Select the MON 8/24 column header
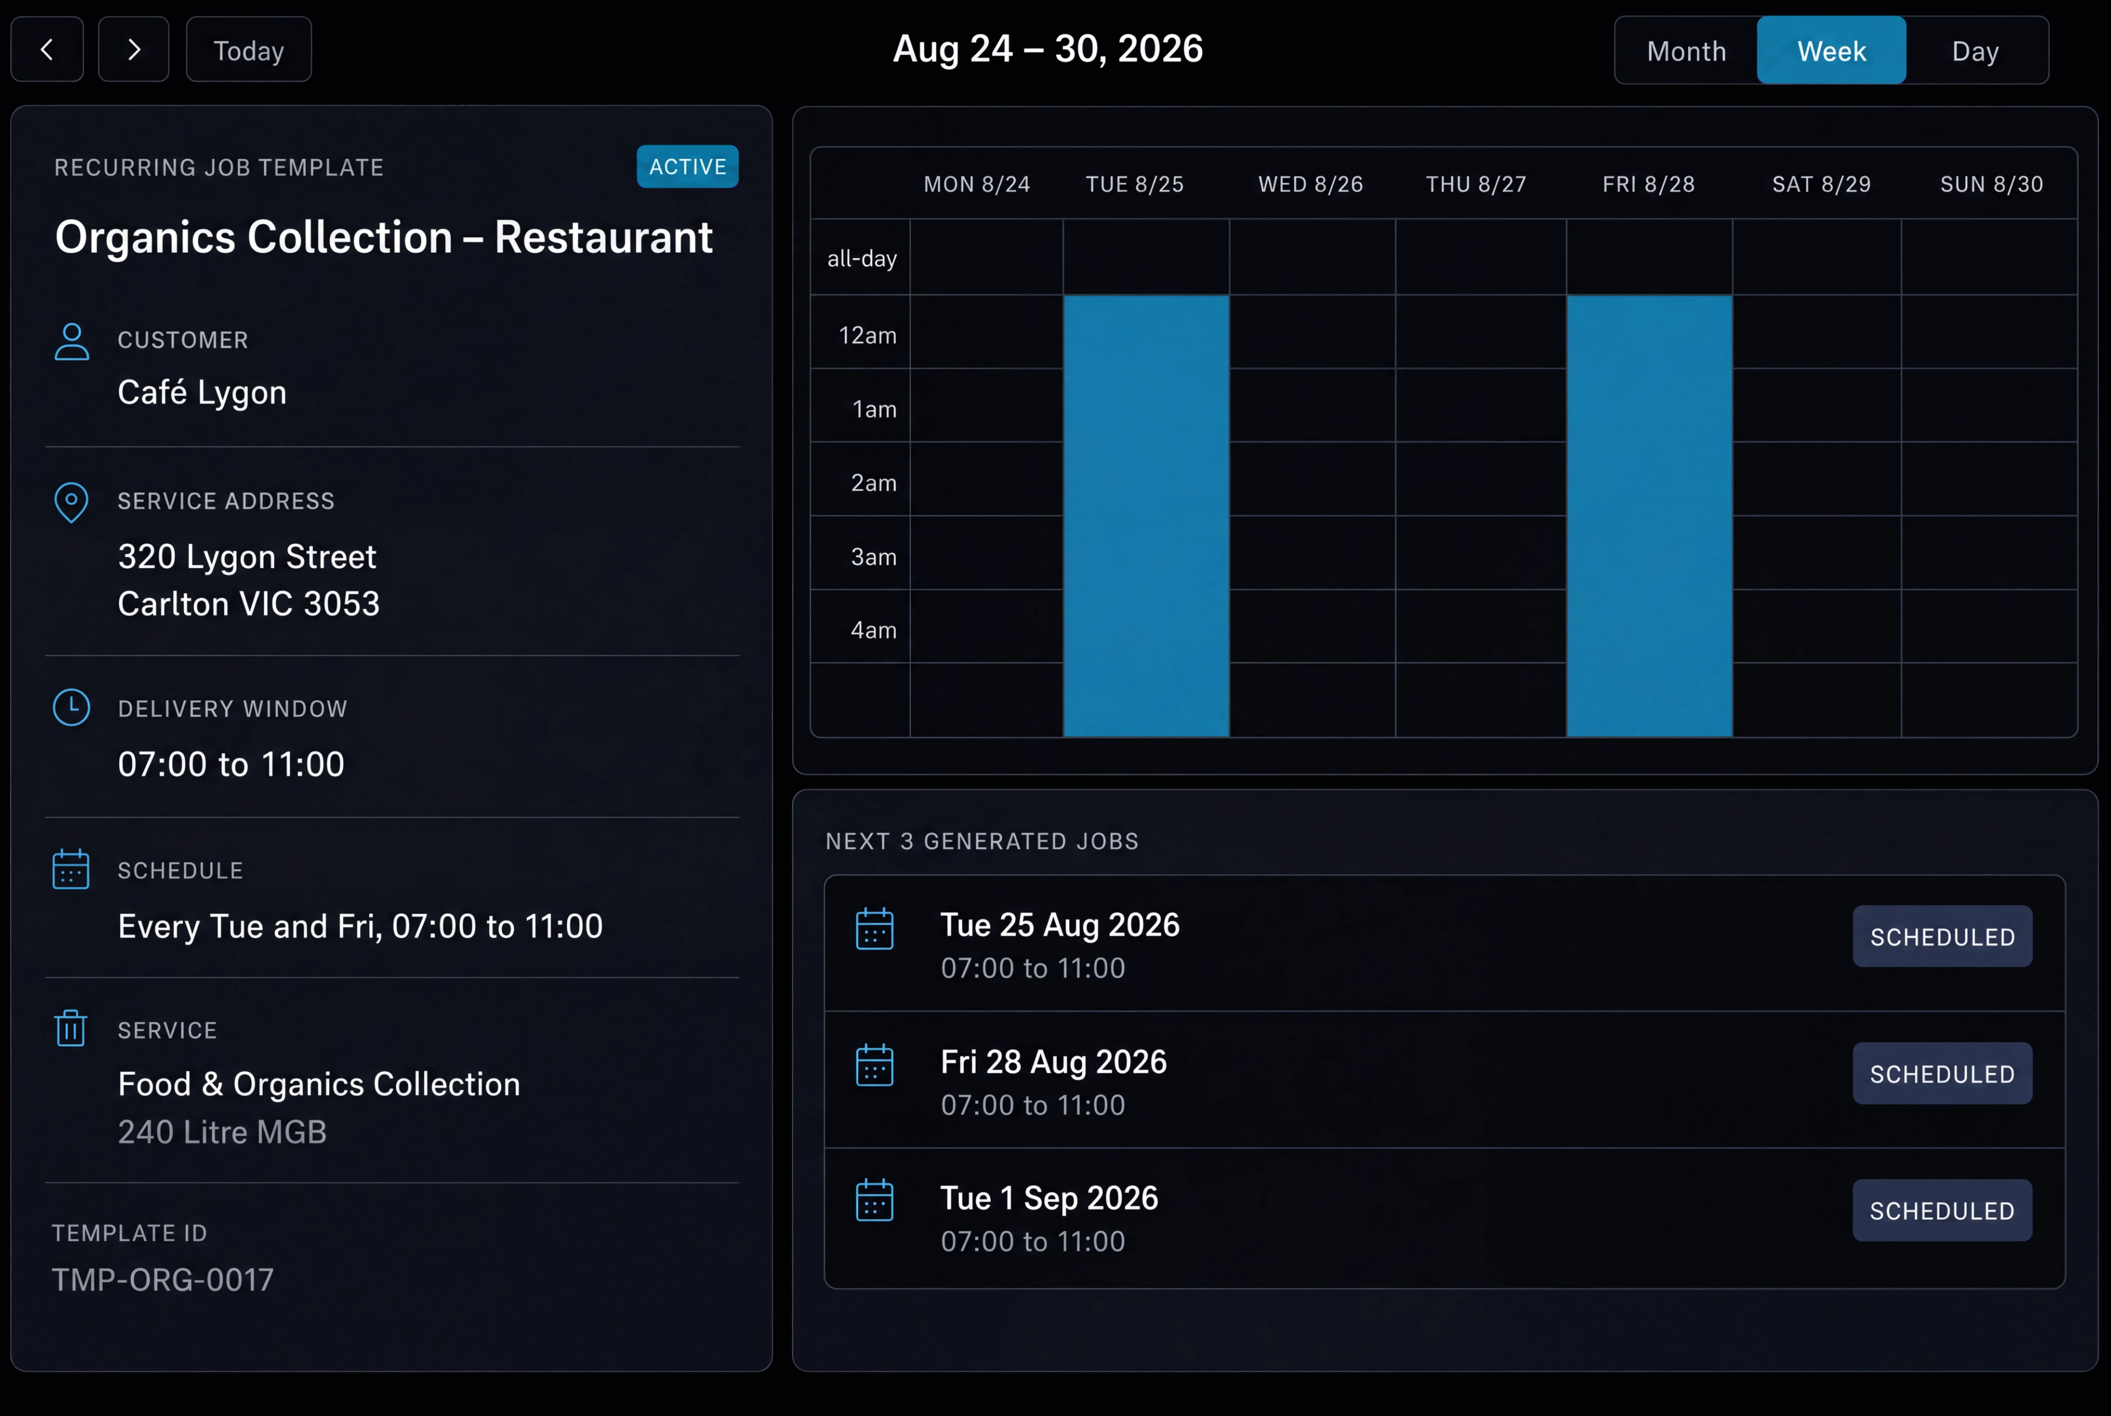 976,184
